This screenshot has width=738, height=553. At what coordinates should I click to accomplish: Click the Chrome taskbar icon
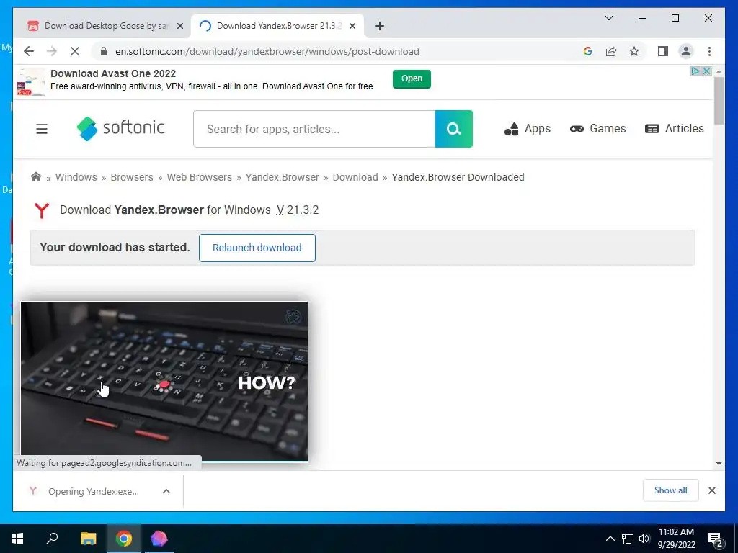(124, 539)
